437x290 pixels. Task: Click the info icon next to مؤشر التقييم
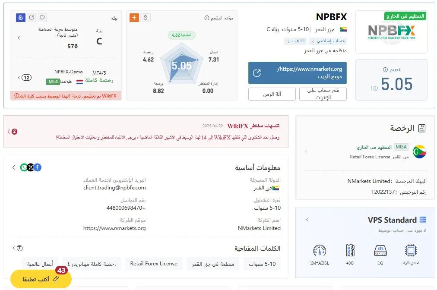pyautogui.click(x=207, y=18)
